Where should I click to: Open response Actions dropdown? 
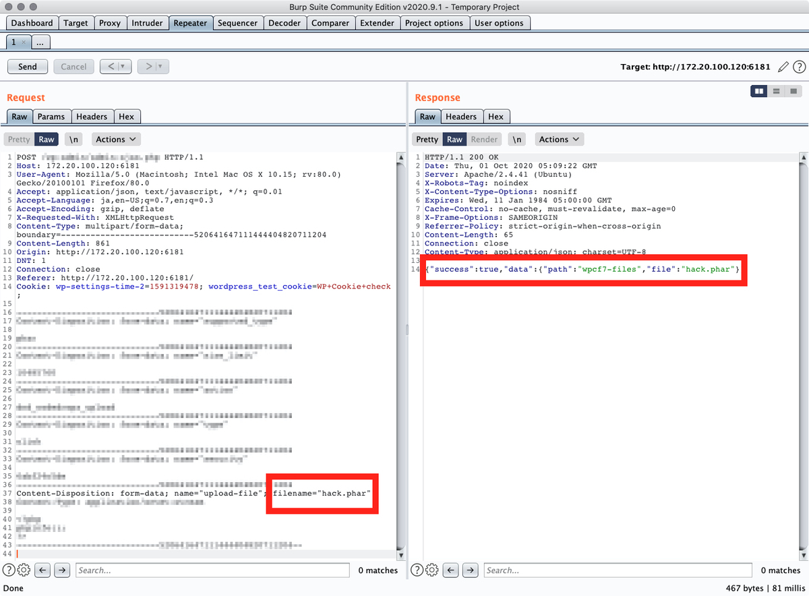[x=560, y=140]
